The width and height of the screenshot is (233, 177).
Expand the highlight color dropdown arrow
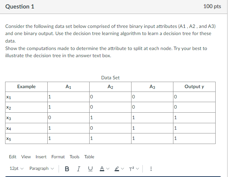tap(122, 169)
